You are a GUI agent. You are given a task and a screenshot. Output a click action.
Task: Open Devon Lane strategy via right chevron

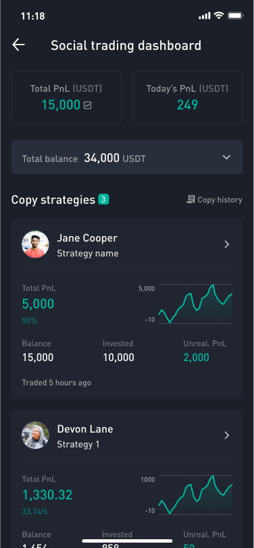227,435
